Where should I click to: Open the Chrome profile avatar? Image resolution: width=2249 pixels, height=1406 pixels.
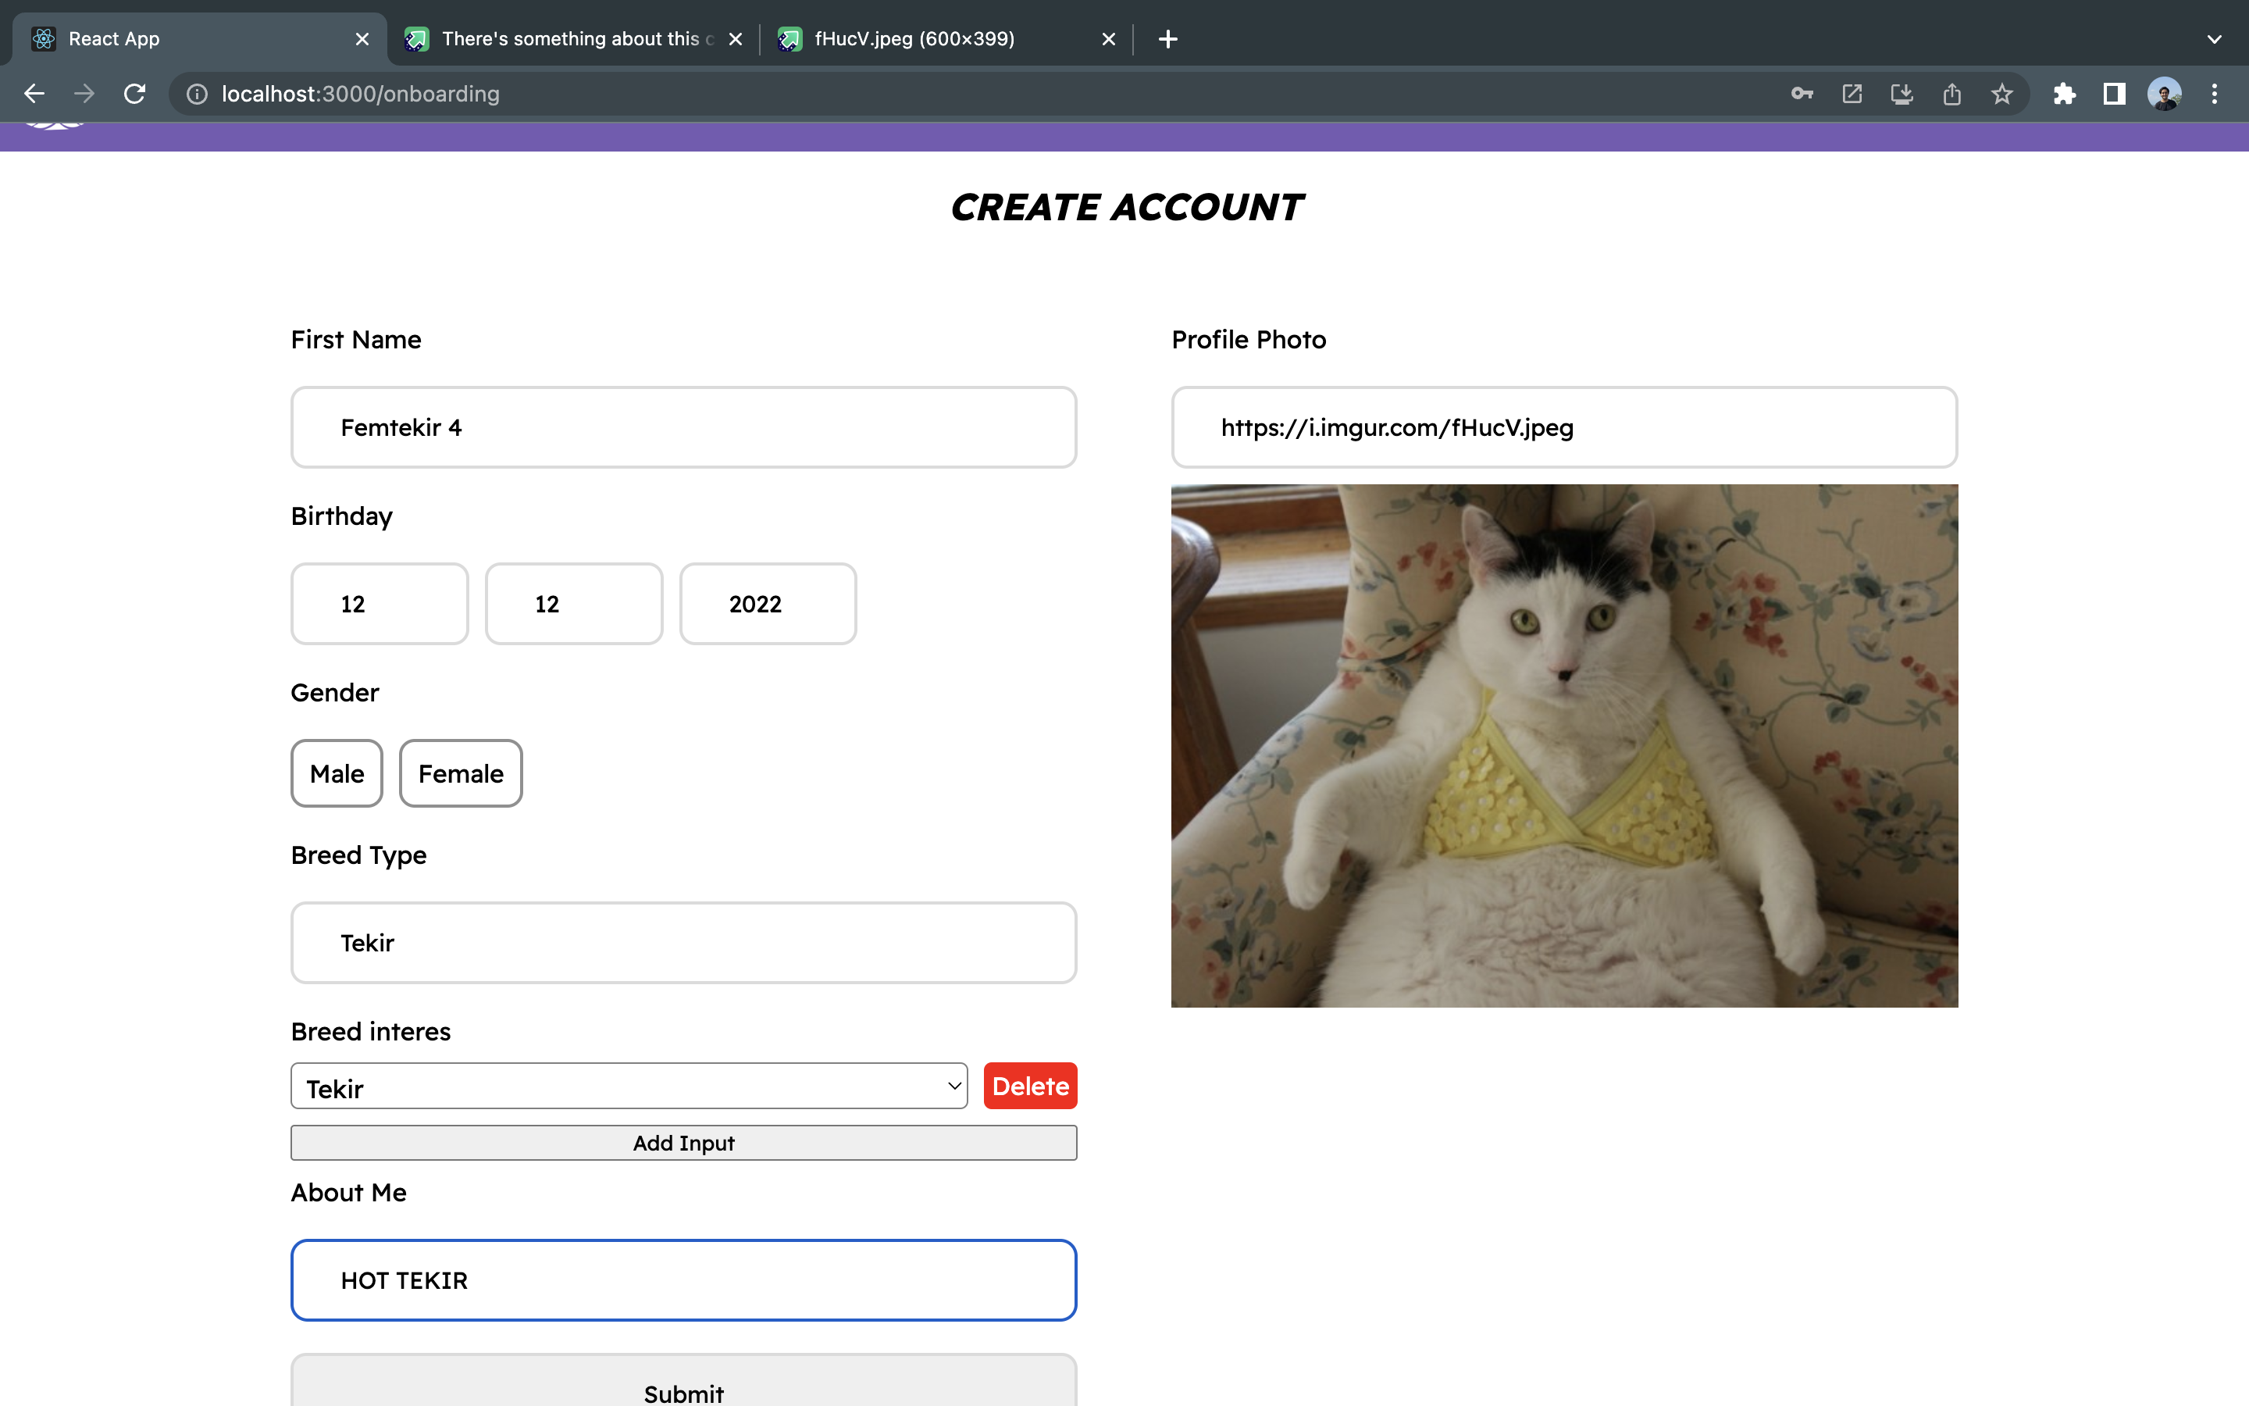pyautogui.click(x=2164, y=94)
